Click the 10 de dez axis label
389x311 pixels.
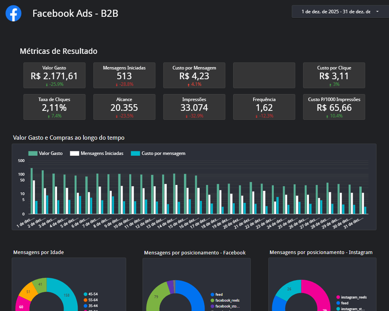pos(123,222)
